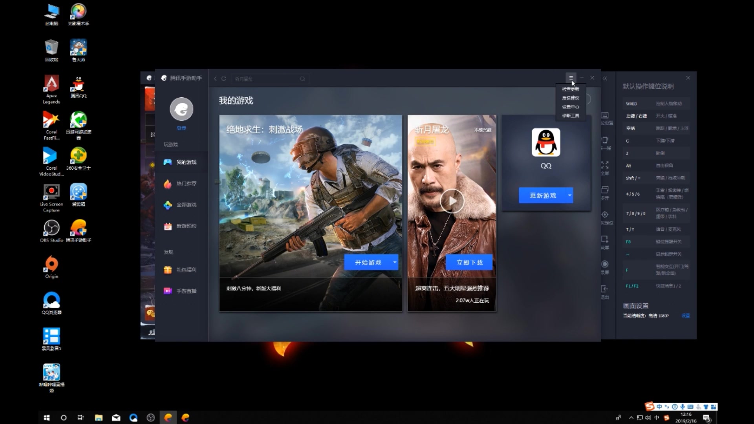Open the notification center in the taskbar
Image resolution: width=754 pixels, height=424 pixels.
(706, 418)
